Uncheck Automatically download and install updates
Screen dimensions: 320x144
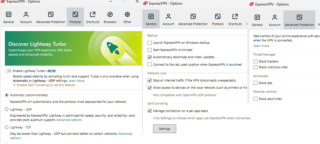150,57
